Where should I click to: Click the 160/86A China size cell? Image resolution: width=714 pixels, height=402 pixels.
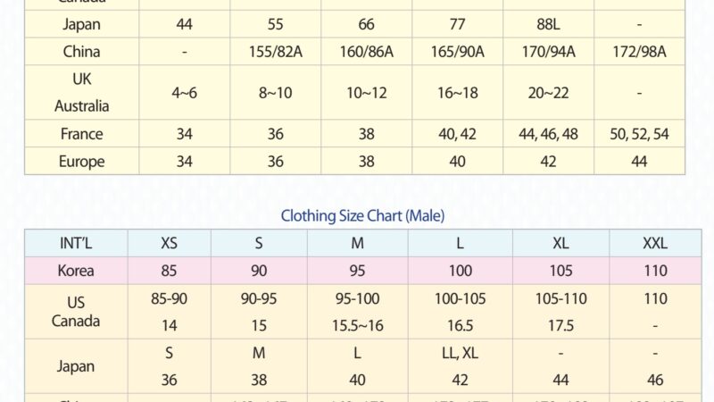366,52
